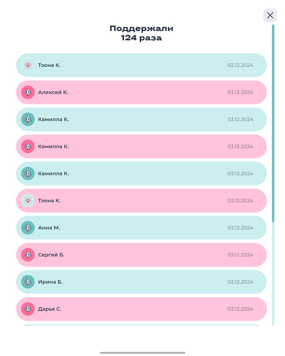Click the avatar next to Ирина Б.
The image size is (285, 356).
tap(28, 282)
